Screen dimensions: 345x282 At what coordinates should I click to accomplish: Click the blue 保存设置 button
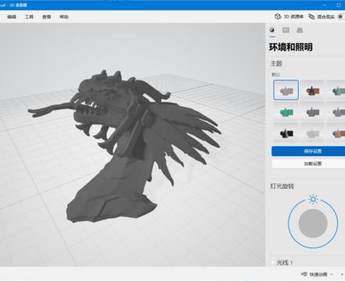(308, 151)
